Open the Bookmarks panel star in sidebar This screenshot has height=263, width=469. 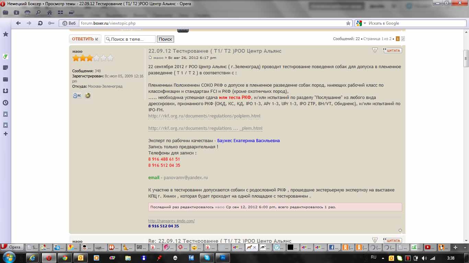click(5, 34)
